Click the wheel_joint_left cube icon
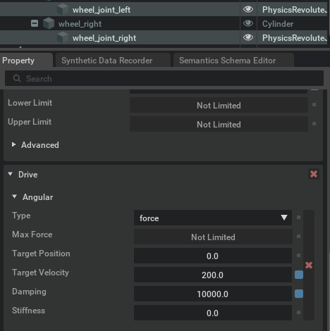Viewport: 330px width, 331px height. tap(63, 9)
